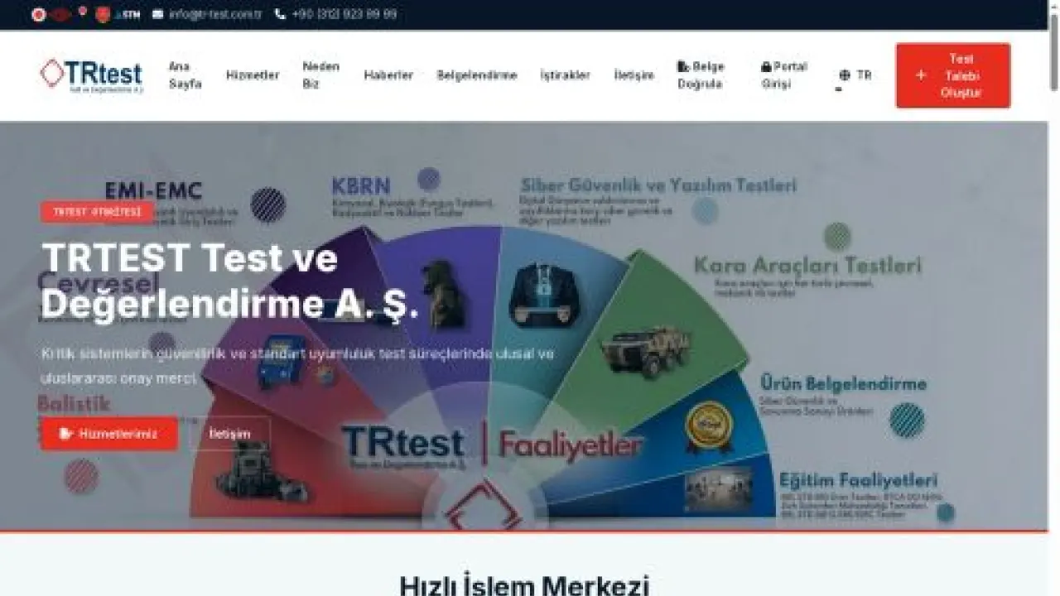The width and height of the screenshot is (1060, 596).
Task: Click the info@tr-test.com.tr email link
Action: pyautogui.click(x=214, y=14)
